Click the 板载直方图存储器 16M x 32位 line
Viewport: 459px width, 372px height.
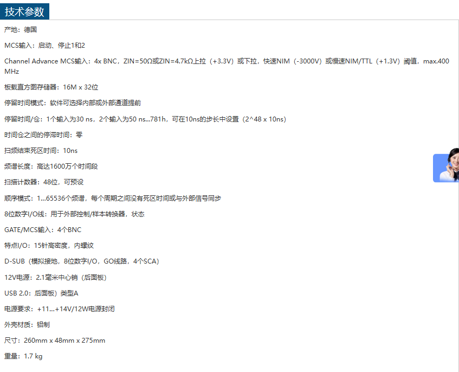tap(51, 87)
